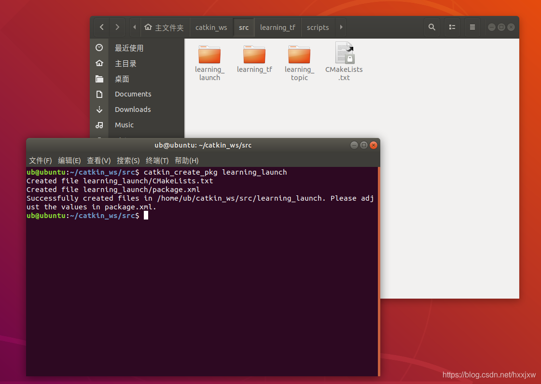The height and width of the screenshot is (384, 541).
Task: Open Downloads in the sidebar
Action: 133,110
